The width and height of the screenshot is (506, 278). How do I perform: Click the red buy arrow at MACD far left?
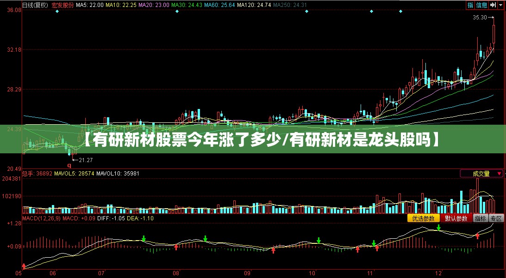(x=24, y=266)
